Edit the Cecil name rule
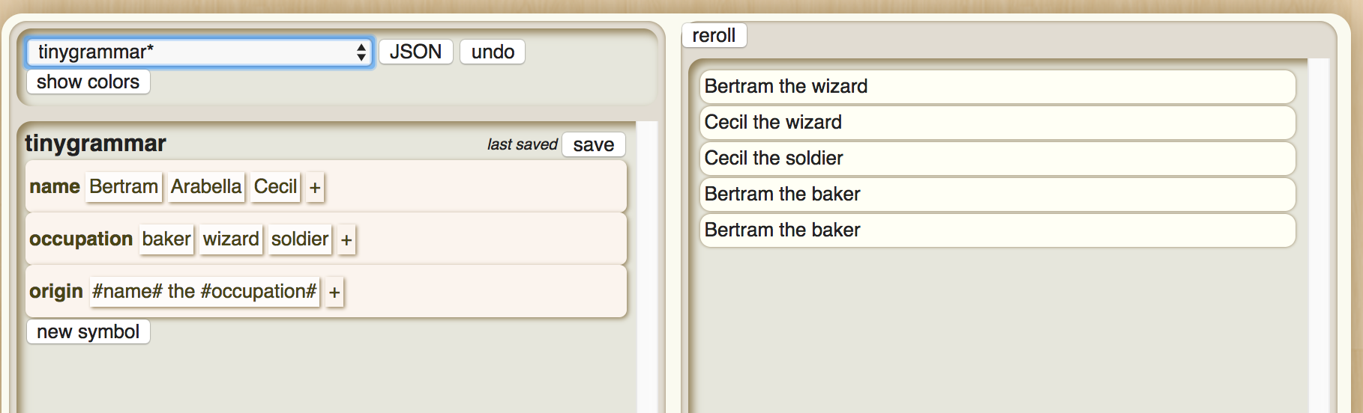The height and width of the screenshot is (413, 1363). (275, 186)
